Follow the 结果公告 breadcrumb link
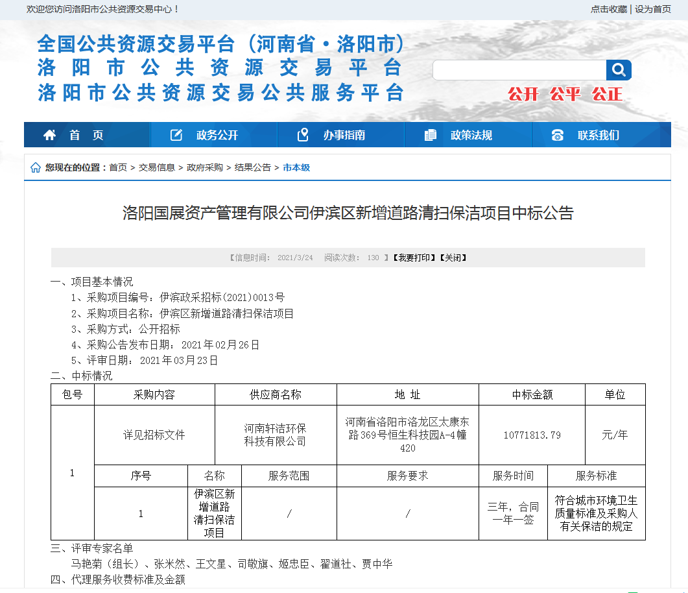Image resolution: width=688 pixels, height=593 pixels. pyautogui.click(x=253, y=167)
